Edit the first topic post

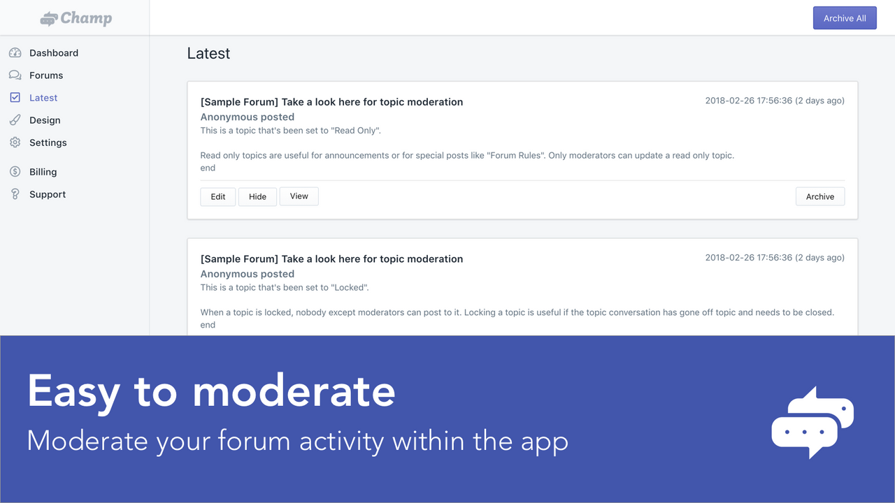pos(217,196)
